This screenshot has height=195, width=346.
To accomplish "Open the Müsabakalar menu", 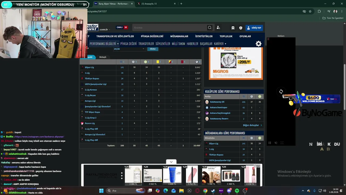I will coord(179,36).
